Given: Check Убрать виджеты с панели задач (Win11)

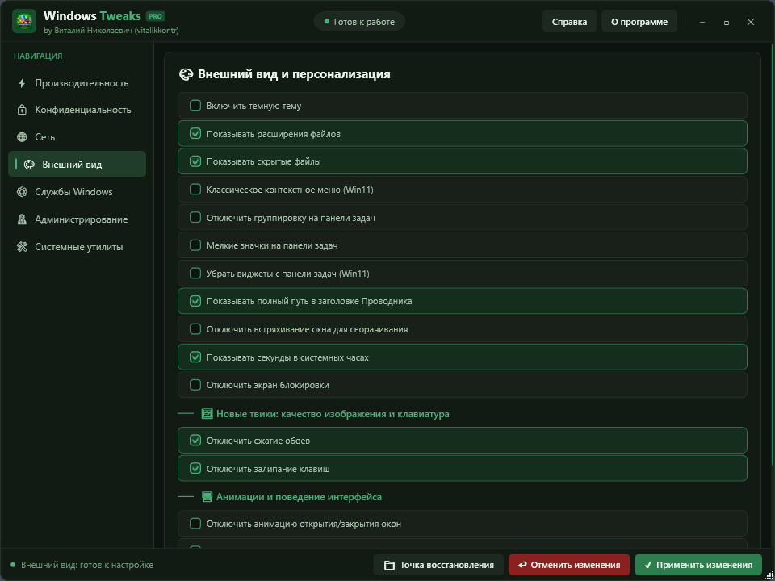Looking at the screenshot, I should tap(195, 274).
